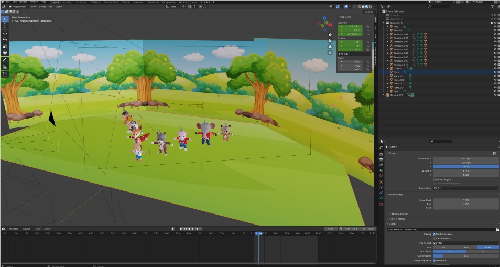Hide the Spot light with its eye icon
The height and width of the screenshot is (267, 500).
pyautogui.click(x=495, y=91)
